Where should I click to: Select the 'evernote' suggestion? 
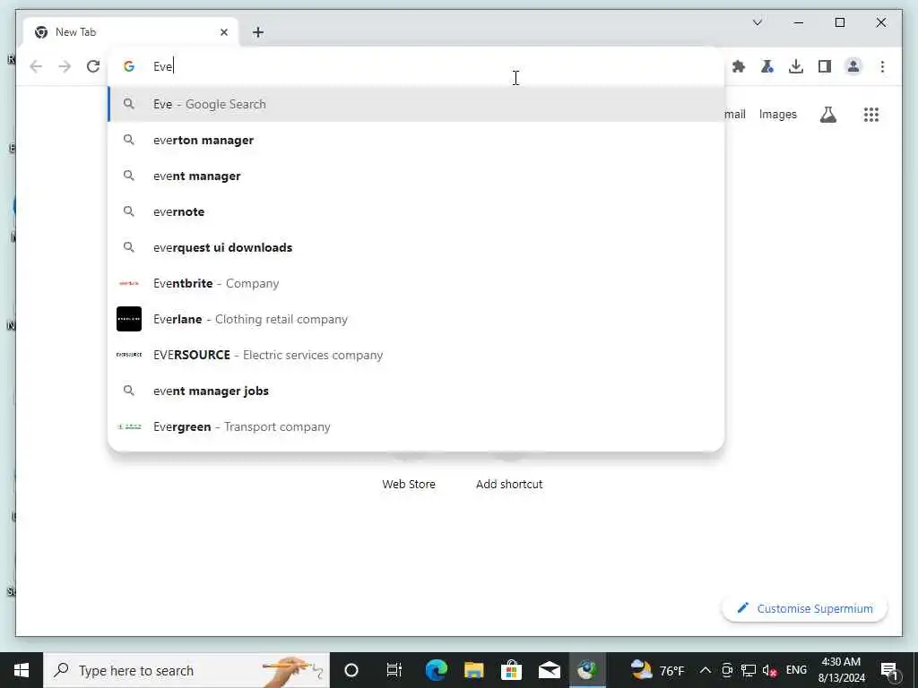click(x=416, y=211)
